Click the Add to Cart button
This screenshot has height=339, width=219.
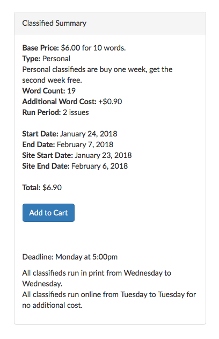click(48, 213)
